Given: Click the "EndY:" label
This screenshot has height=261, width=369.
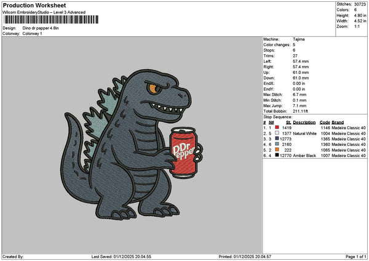Looking at the screenshot, I should (x=269, y=89).
